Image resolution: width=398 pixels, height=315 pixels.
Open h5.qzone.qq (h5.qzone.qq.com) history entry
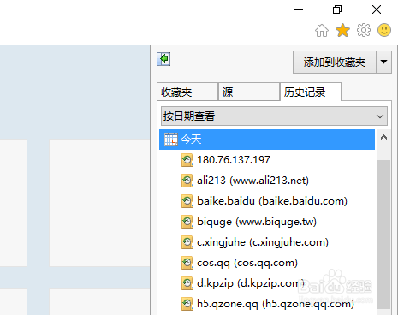[276, 304]
